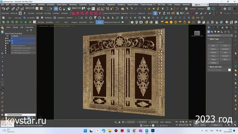238x134 pixels.
Task: Click the Mirror tool icon
Action: click(x=182, y=13)
